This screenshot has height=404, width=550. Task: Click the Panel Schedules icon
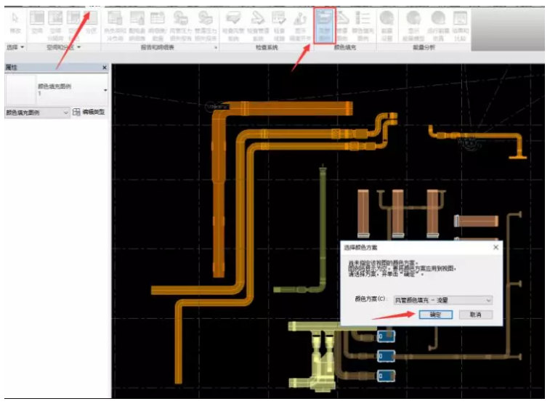[137, 25]
